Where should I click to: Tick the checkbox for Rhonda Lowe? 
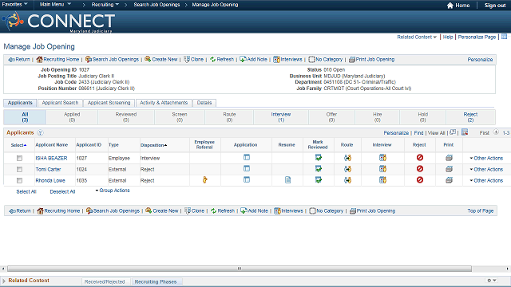(x=19, y=180)
